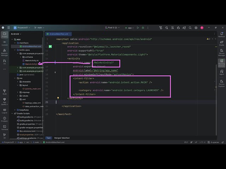
Task: Open the Agent panel
Action: tap(221, 72)
